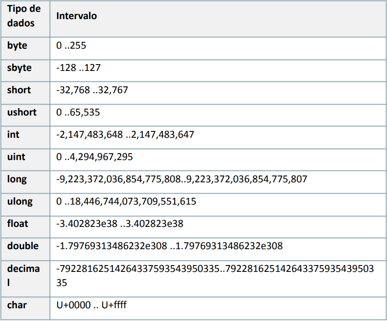This screenshot has height=321, width=388.
Task: Click the '-32,768 ..32,767' range value
Action: point(92,90)
